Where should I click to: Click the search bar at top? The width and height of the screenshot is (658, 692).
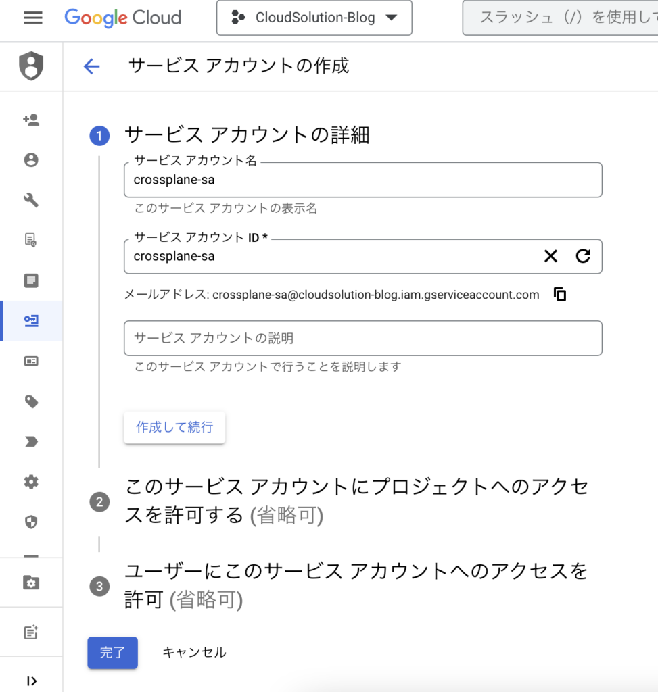(560, 18)
